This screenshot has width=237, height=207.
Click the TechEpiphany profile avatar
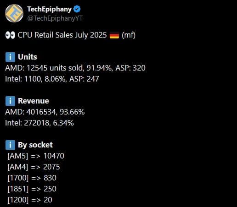point(14,13)
